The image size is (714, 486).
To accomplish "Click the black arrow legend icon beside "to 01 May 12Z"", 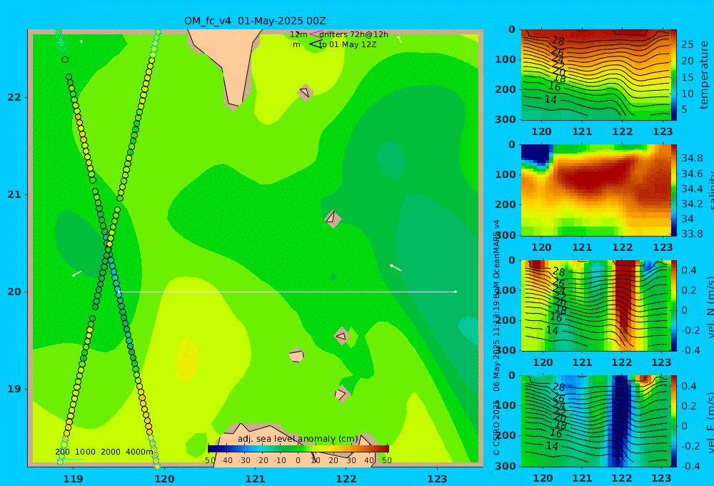I will tap(316, 44).
